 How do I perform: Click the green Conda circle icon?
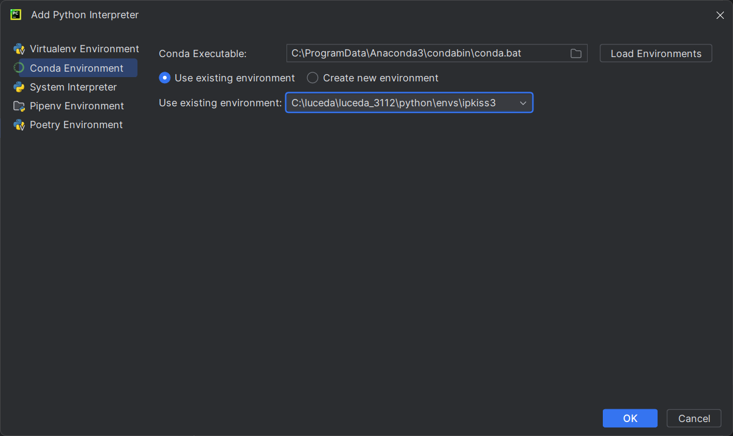pos(19,68)
